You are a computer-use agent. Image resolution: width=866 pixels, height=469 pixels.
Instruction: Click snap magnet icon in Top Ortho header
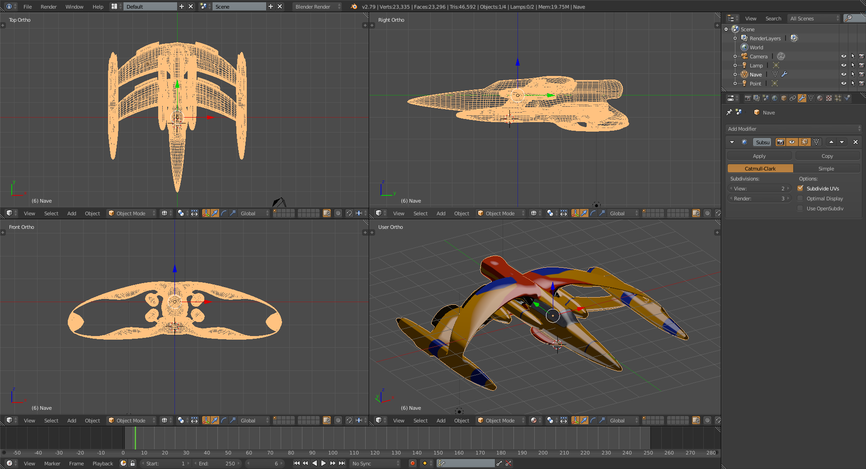pos(349,213)
